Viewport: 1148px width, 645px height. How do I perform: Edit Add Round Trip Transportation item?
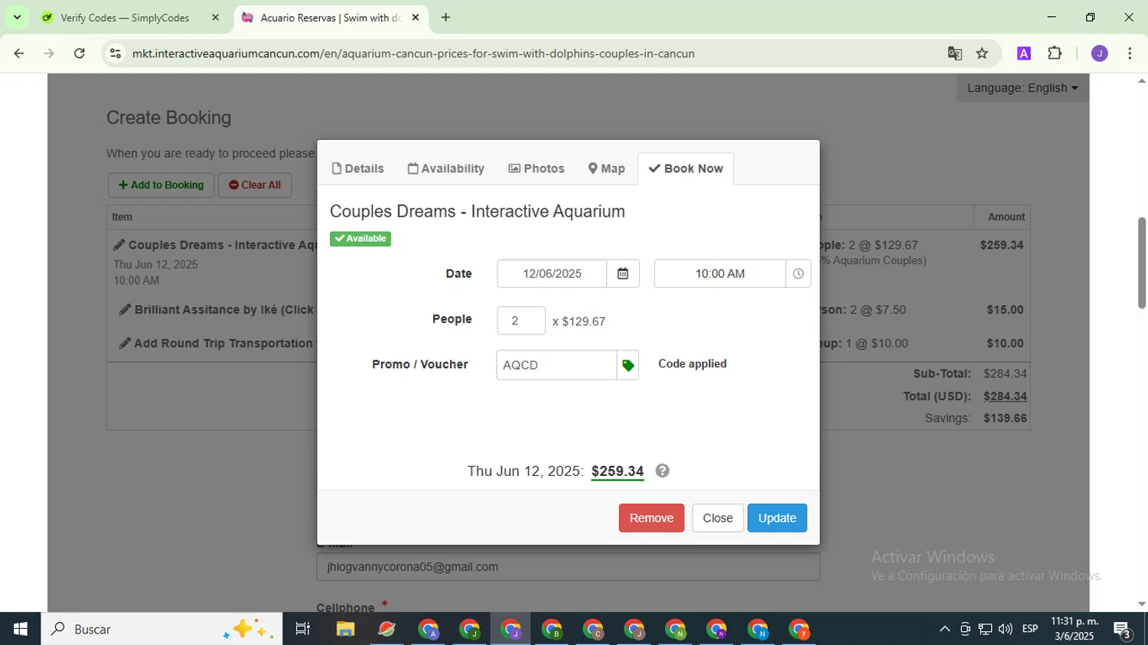(217, 344)
